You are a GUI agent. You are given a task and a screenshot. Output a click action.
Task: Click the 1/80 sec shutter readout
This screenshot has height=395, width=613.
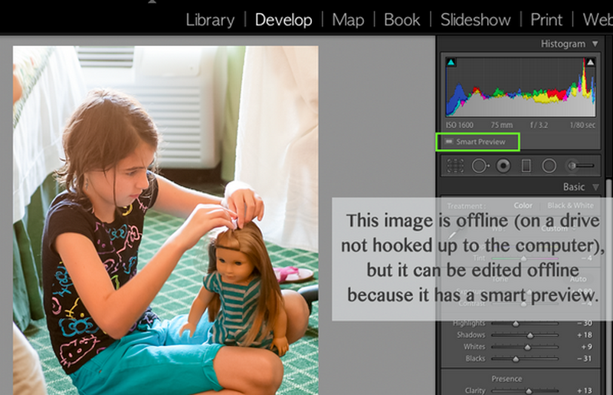click(582, 125)
